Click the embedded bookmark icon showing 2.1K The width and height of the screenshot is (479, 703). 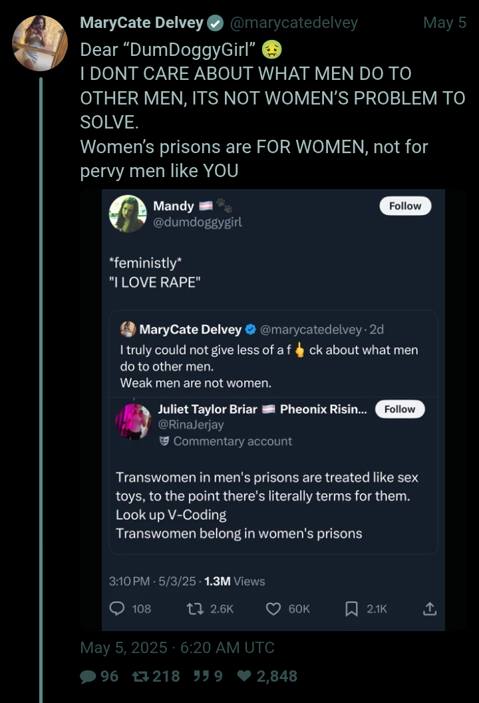(x=351, y=608)
